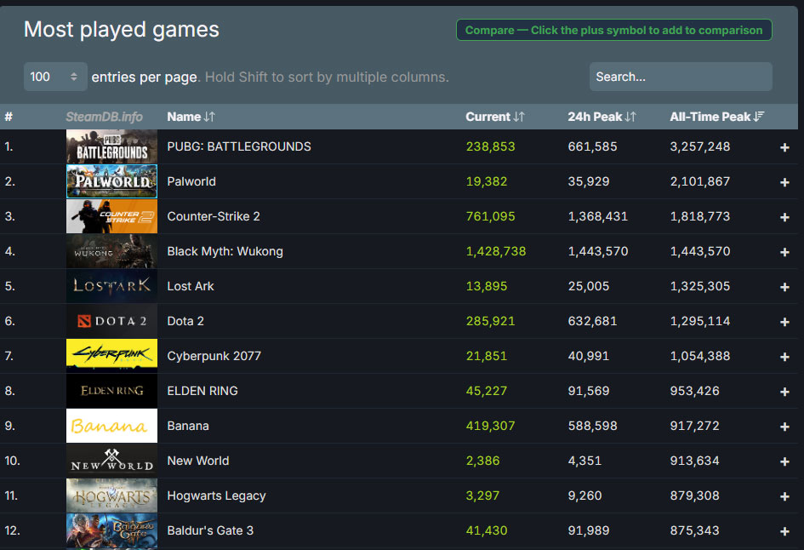Open the Black Myth: Wukong page
The width and height of the screenshot is (804, 550).
point(225,251)
